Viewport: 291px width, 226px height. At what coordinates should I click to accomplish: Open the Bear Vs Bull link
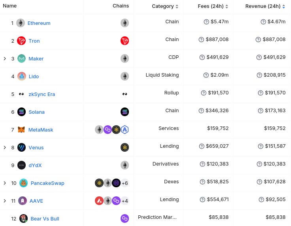45,219
